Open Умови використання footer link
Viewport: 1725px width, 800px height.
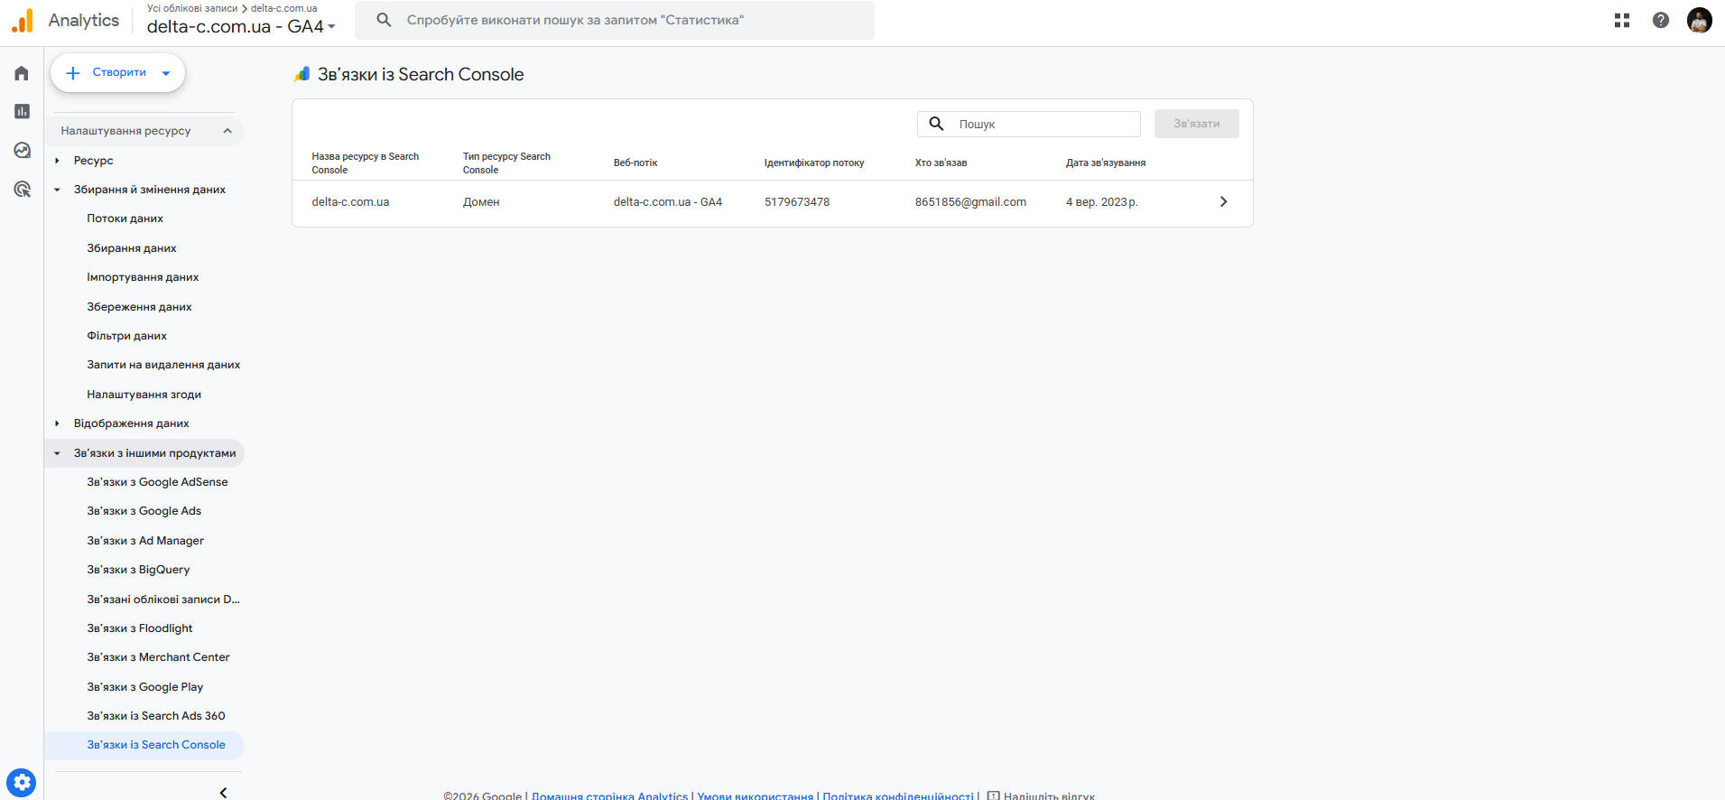(756, 796)
